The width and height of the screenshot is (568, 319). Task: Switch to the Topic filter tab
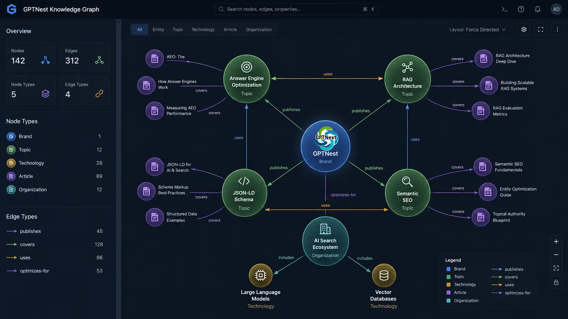point(178,29)
